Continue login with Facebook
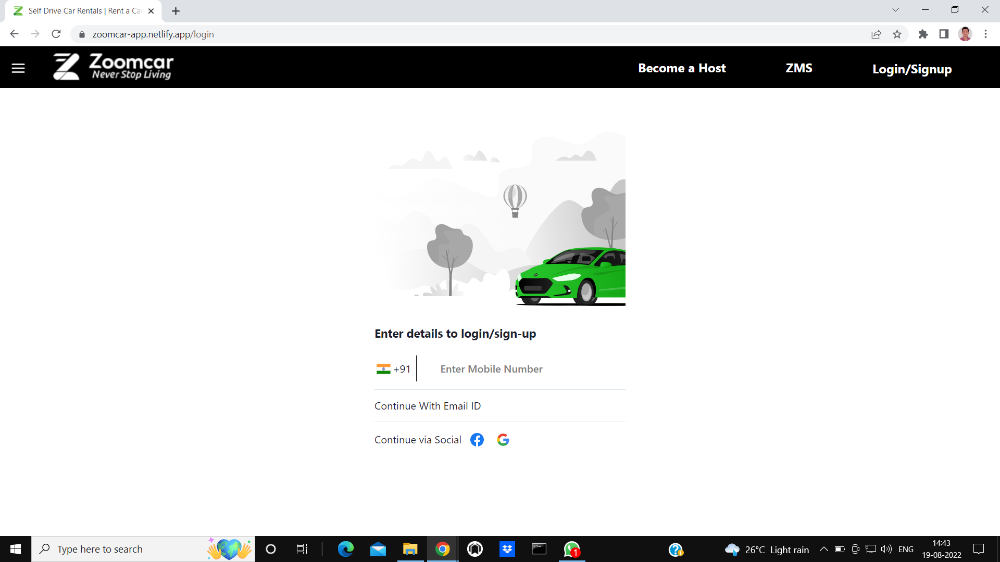The height and width of the screenshot is (562, 1000). (x=477, y=440)
